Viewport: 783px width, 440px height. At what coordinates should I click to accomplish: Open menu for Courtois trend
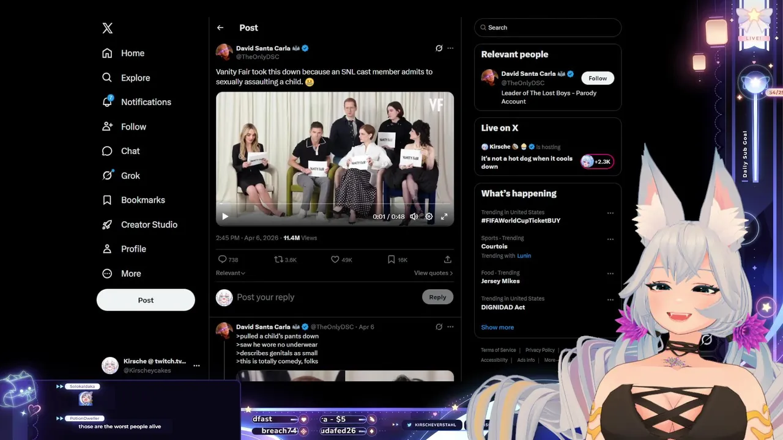(610, 239)
